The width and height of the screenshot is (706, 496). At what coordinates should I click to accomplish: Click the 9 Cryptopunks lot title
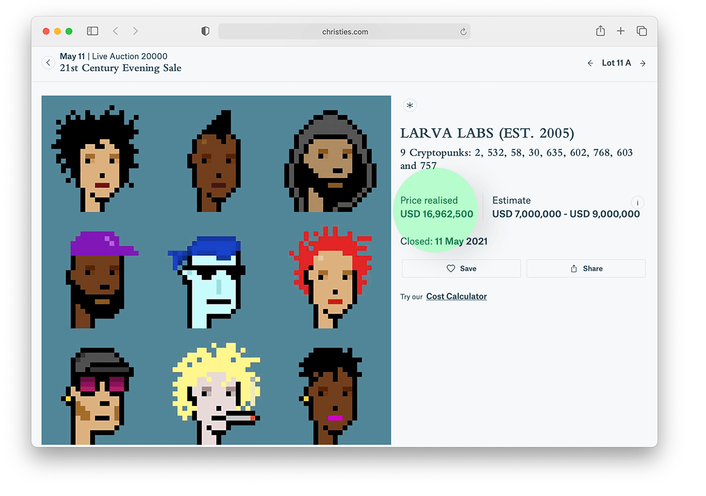pos(517,159)
